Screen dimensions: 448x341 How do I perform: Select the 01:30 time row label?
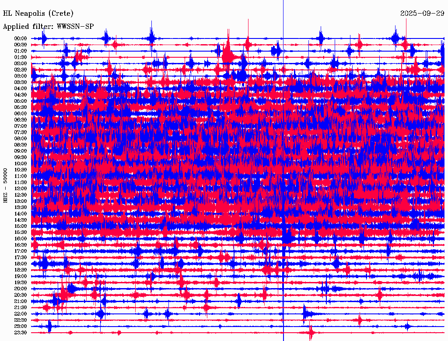pos(21,57)
